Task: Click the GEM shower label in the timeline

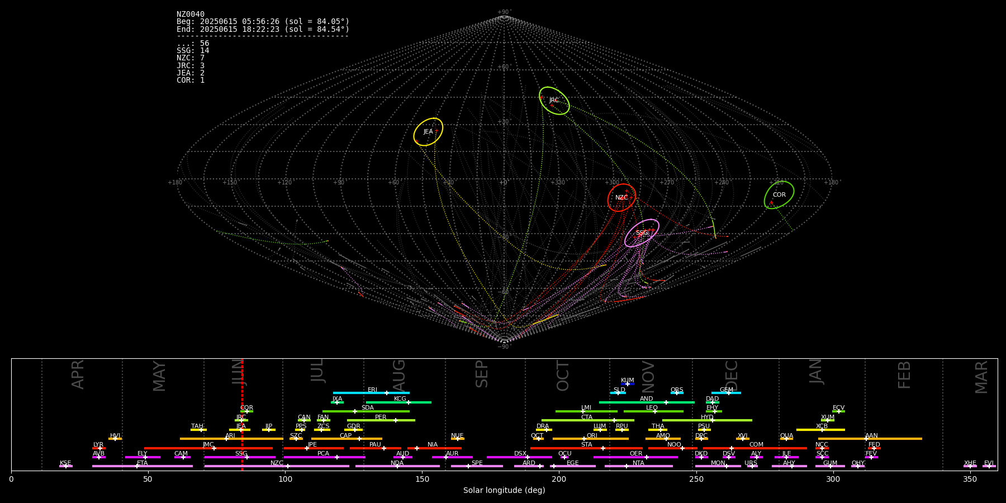Action: click(727, 390)
